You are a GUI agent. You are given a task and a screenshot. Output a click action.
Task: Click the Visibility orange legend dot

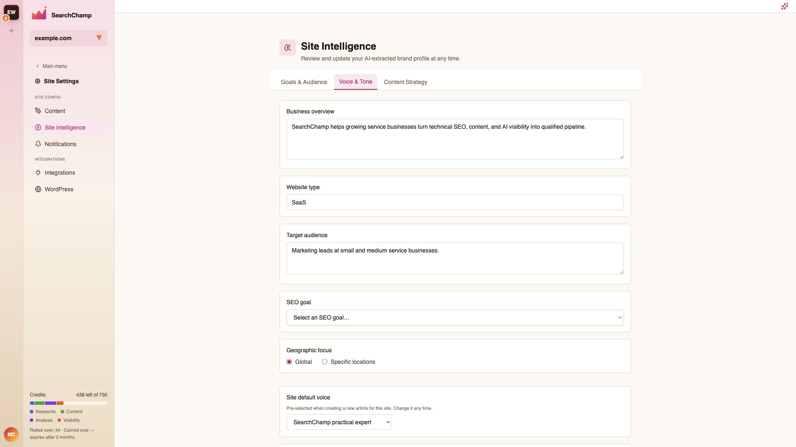click(59, 421)
